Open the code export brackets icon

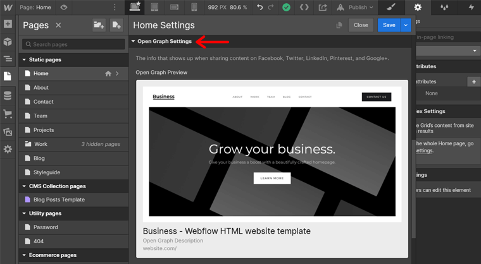point(304,7)
